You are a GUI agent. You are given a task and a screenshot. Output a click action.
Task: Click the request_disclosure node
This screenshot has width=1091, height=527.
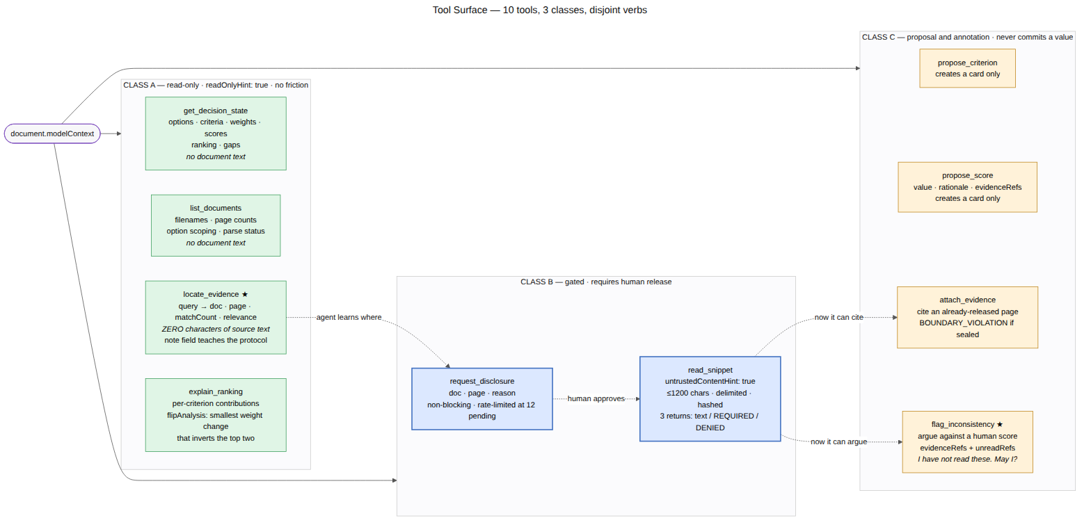[482, 399]
